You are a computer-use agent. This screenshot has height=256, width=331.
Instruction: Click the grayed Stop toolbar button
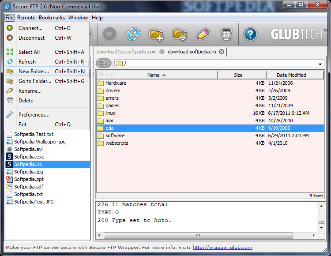(x=109, y=34)
